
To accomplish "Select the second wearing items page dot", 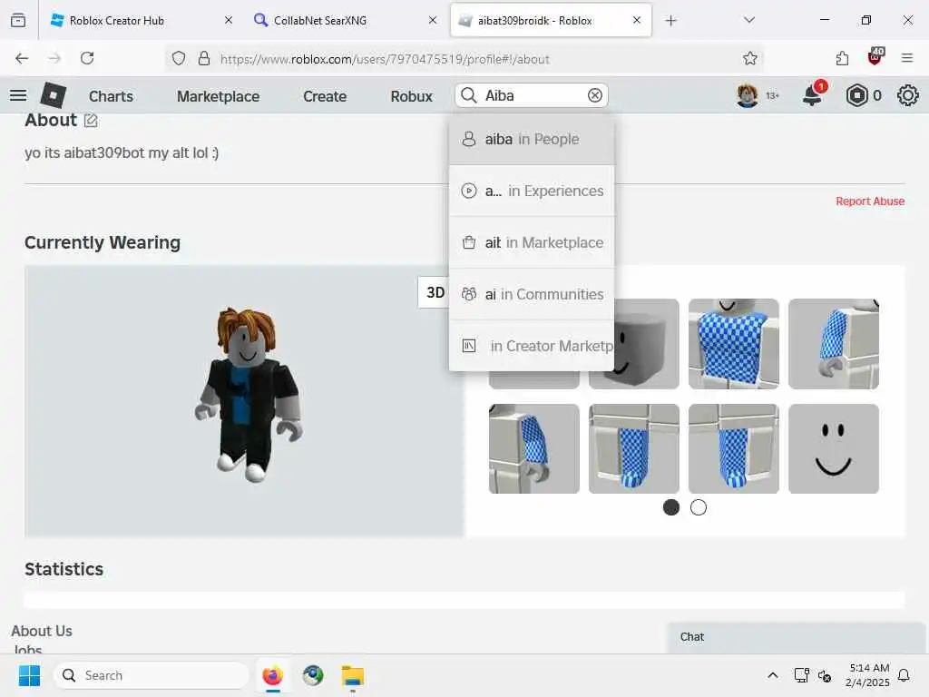I will coord(699,507).
